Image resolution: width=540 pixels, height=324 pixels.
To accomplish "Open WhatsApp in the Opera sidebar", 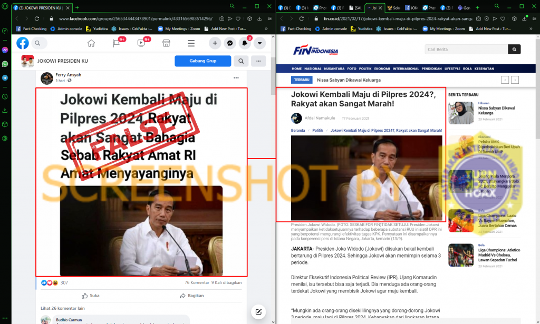I will tap(5, 64).
